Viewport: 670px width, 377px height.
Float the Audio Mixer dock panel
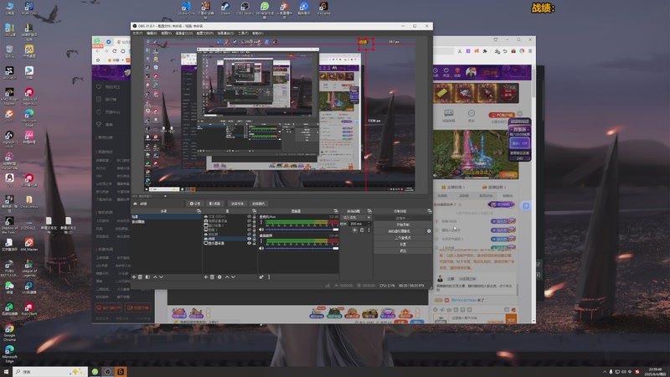[336, 211]
